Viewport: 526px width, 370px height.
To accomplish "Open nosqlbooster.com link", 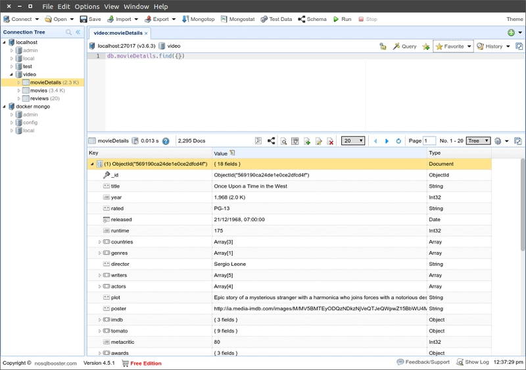I will point(56,363).
